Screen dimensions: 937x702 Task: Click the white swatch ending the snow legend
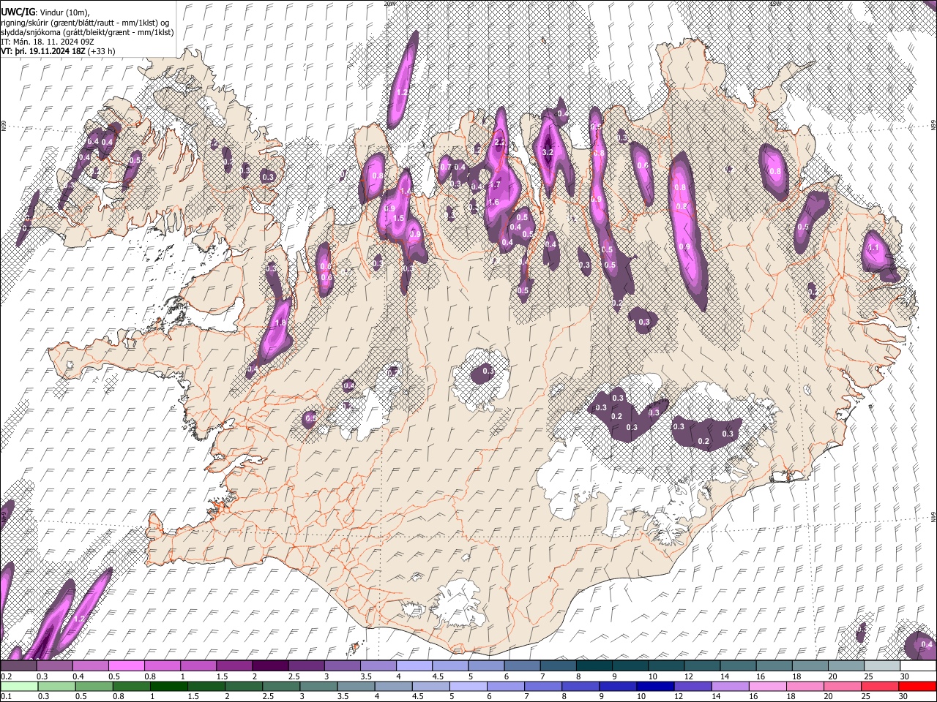click(917, 666)
